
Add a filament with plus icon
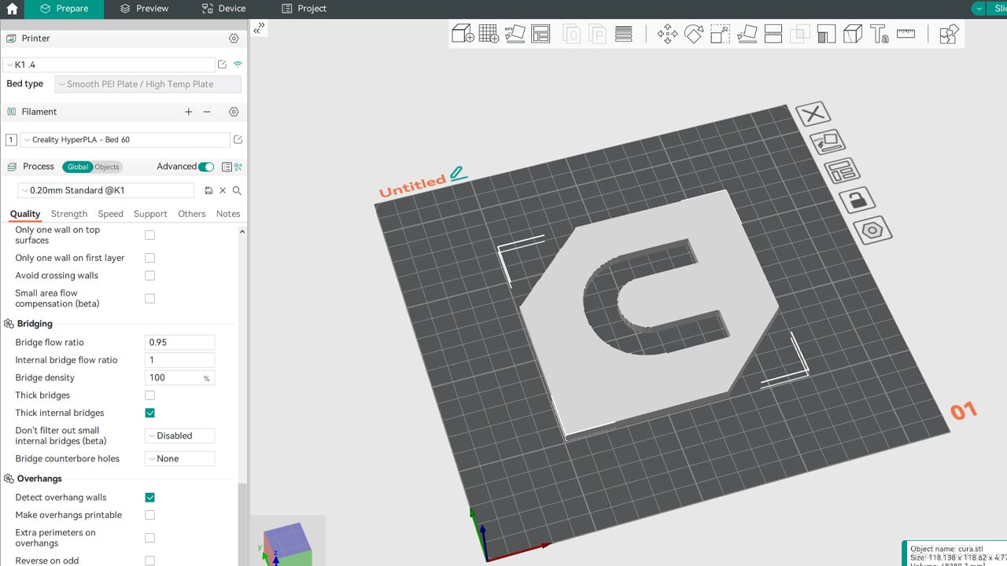coord(188,112)
